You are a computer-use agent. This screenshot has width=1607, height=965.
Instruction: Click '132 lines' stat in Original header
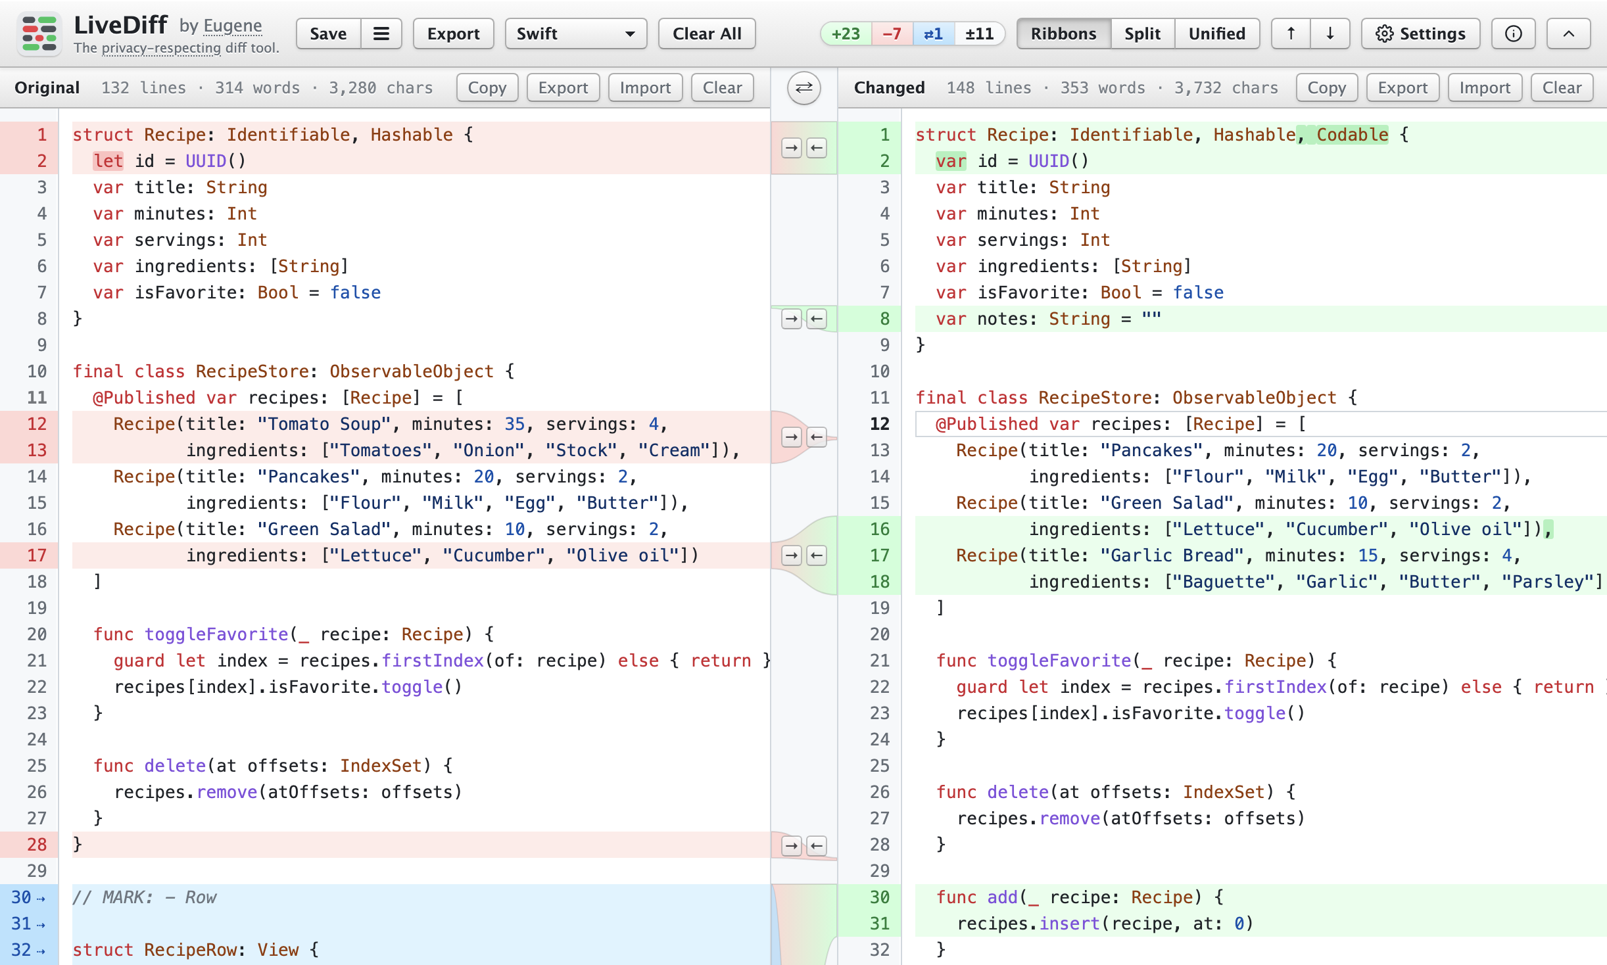click(143, 87)
